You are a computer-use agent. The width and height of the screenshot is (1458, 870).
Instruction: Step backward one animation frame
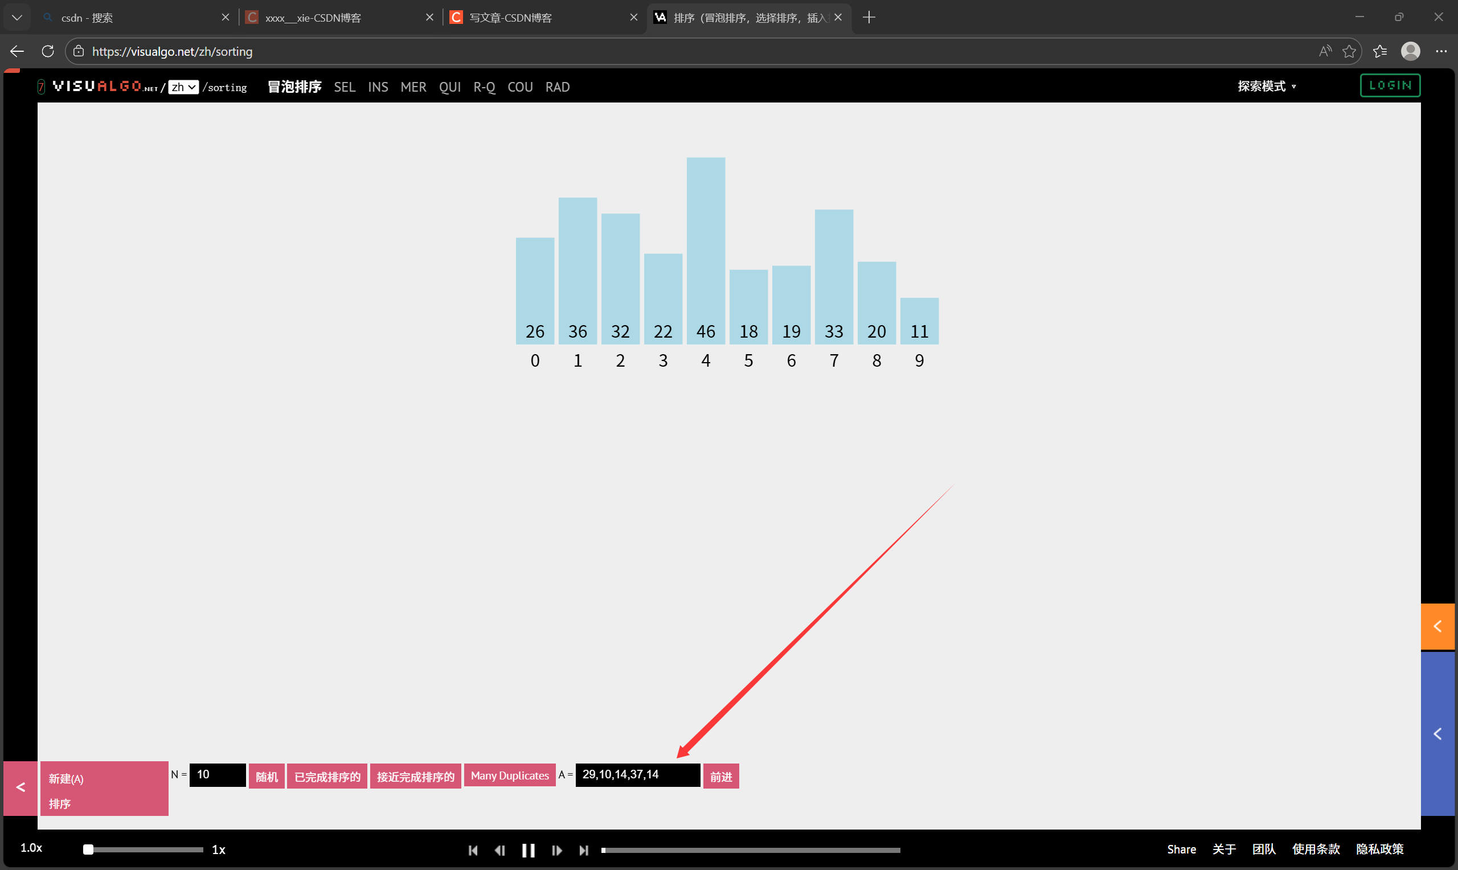click(500, 850)
